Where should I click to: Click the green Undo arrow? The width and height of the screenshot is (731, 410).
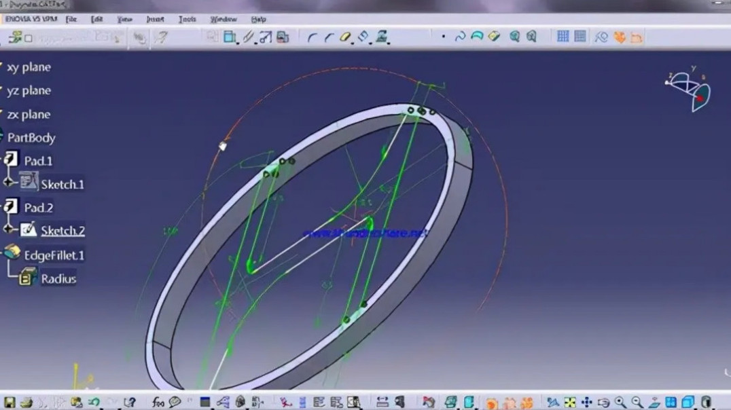94,402
